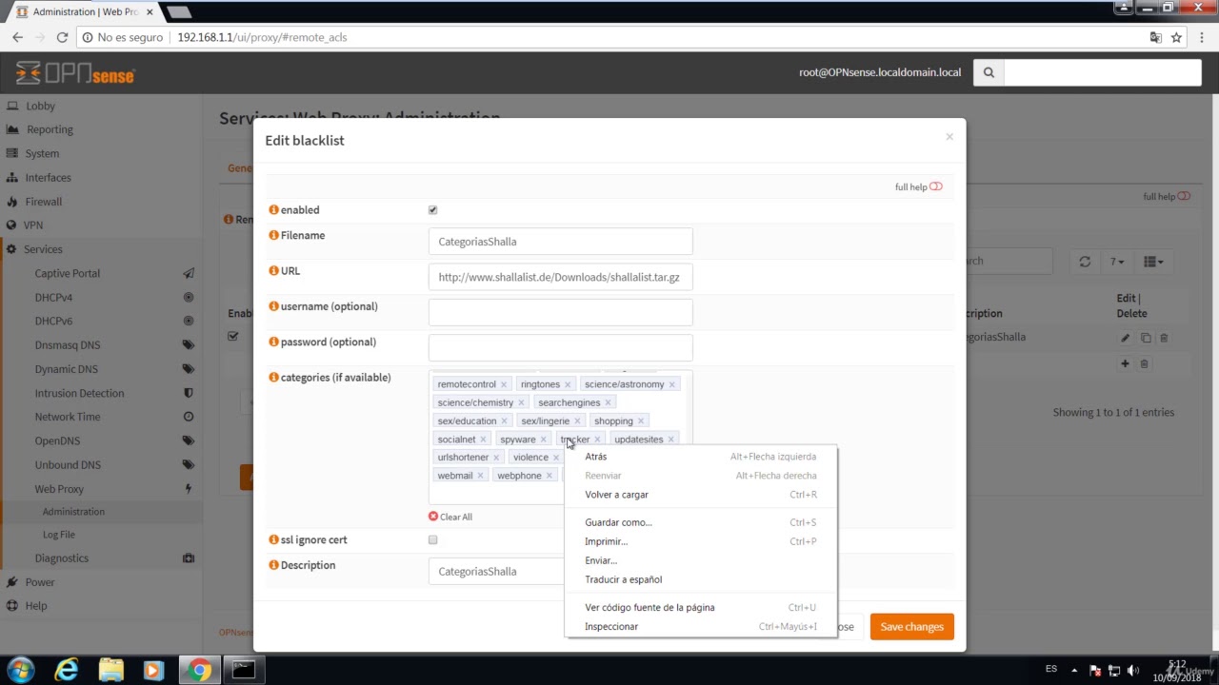Expand the Firewall sidebar section

point(101,202)
